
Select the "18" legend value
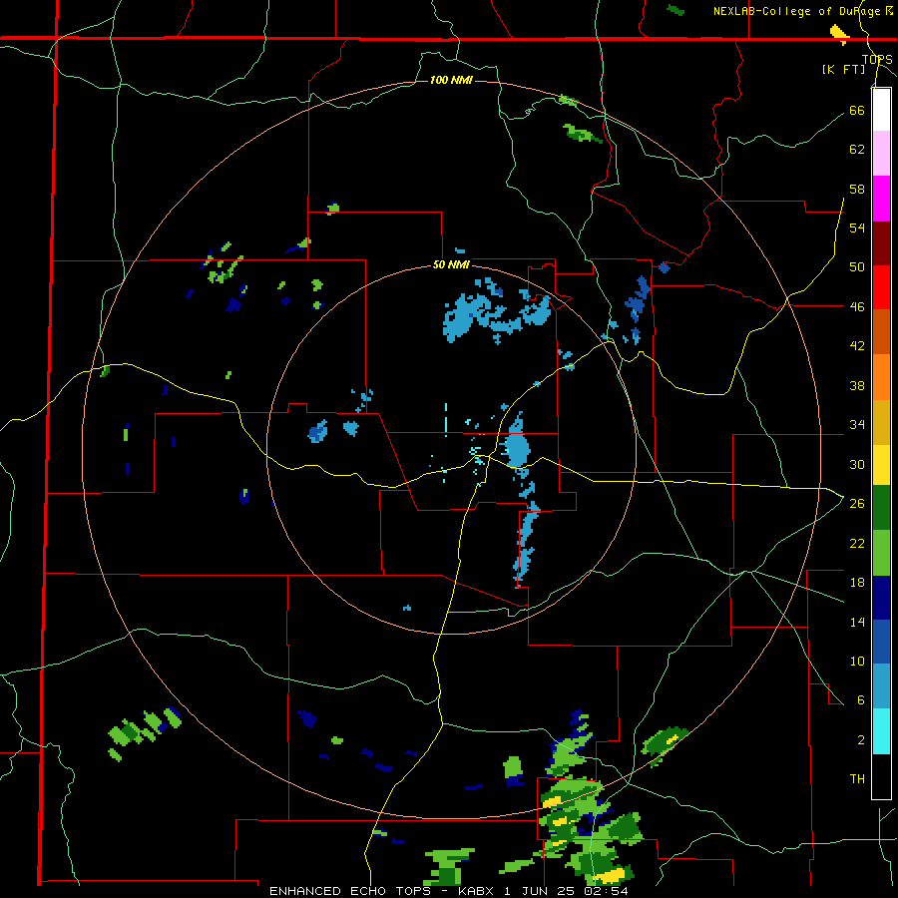point(857,583)
